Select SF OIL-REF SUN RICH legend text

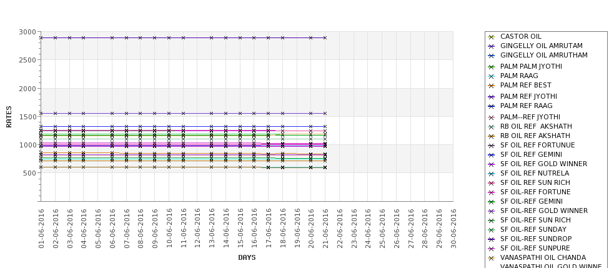click(535, 220)
